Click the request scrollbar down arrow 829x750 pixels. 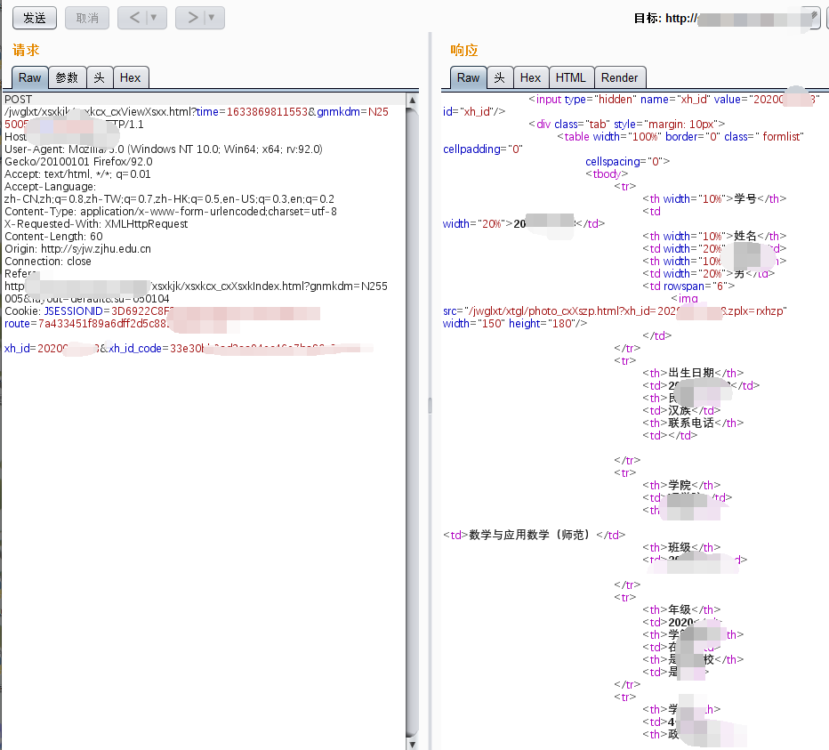tap(413, 744)
